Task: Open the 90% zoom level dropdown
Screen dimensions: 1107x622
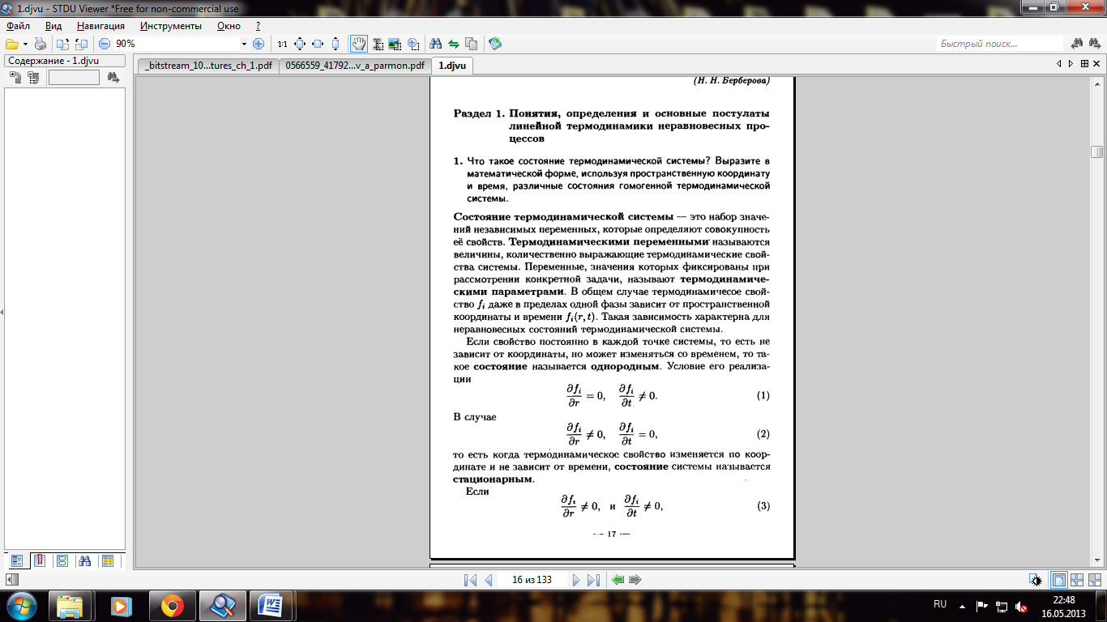Action: [x=244, y=44]
